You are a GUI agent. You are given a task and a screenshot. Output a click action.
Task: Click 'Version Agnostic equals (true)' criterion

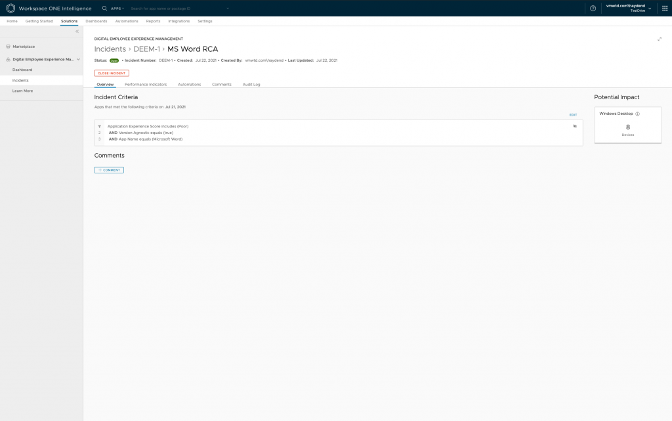(x=141, y=133)
